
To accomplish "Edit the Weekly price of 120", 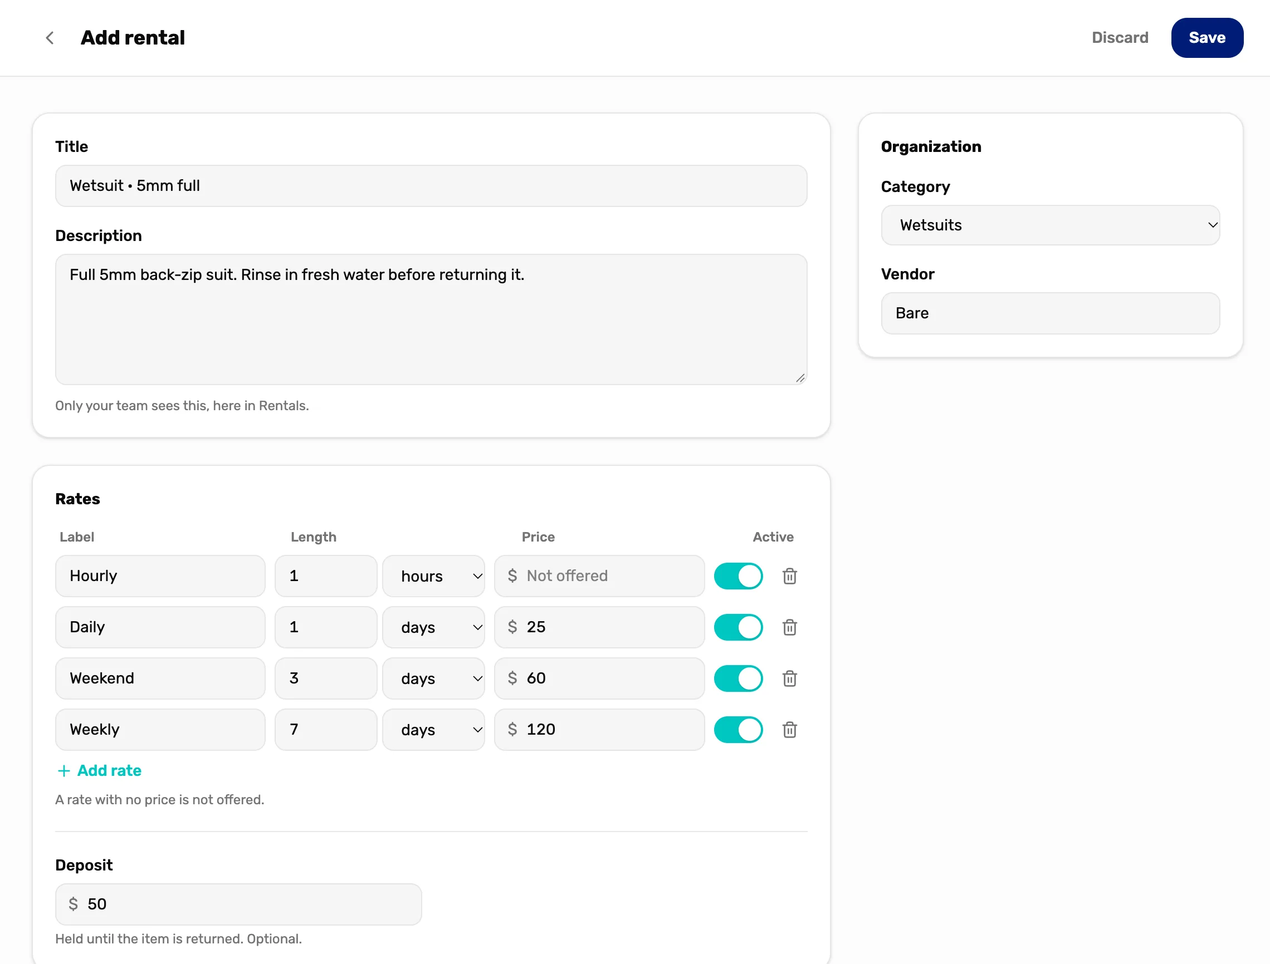I will click(599, 730).
